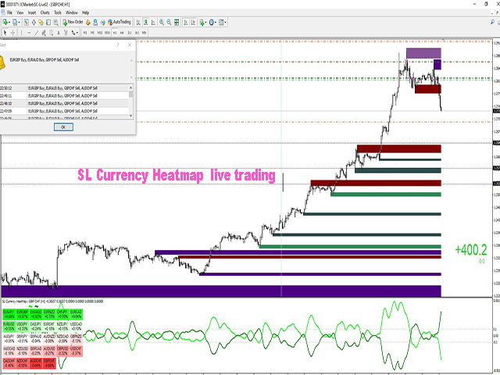Toggle the Data Window crosshair-style icon

click(x=34, y=23)
